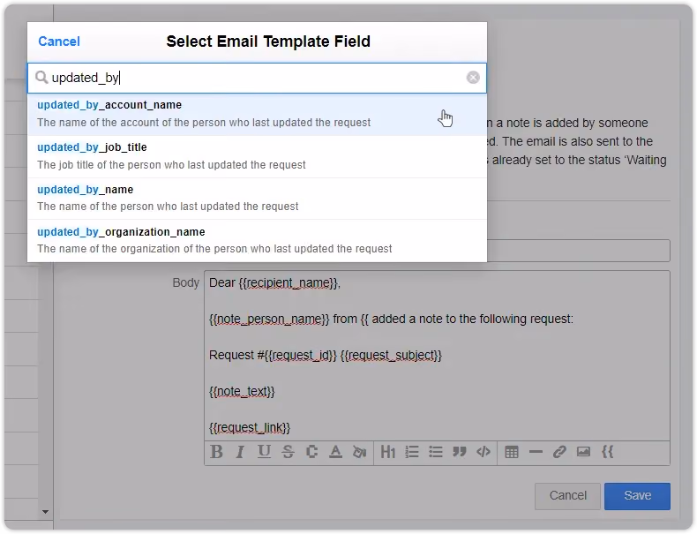Toggle strikethrough formatting in body editor
Image resolution: width=697 pixels, height=534 pixels.
(288, 452)
